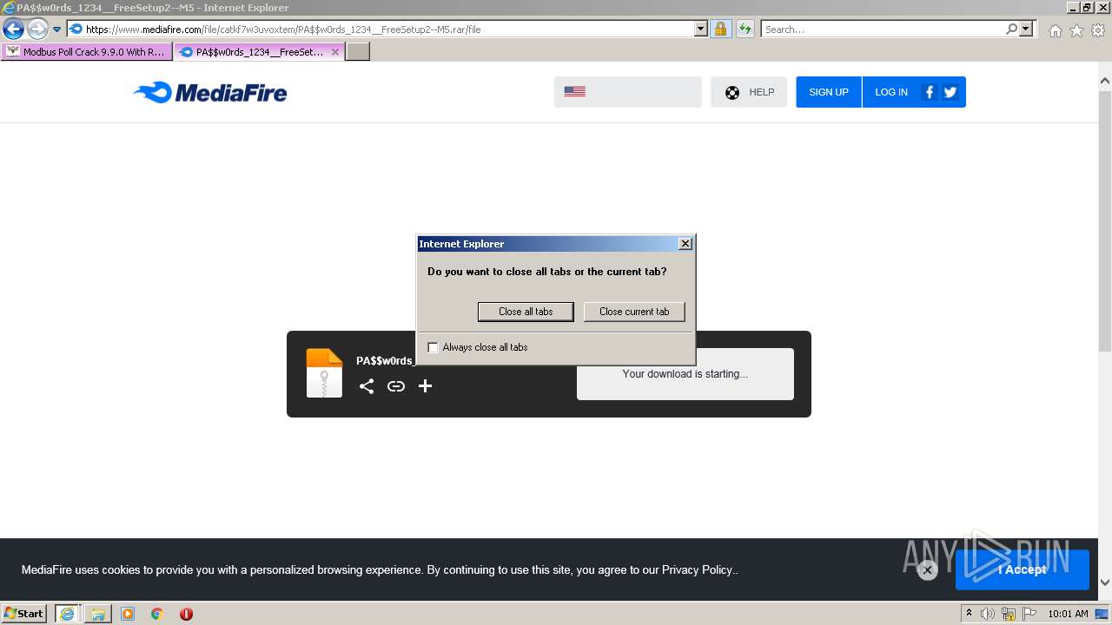The width and height of the screenshot is (1112, 625).
Task: Expand the address bar autocomplete dropdown
Action: pyautogui.click(x=701, y=29)
